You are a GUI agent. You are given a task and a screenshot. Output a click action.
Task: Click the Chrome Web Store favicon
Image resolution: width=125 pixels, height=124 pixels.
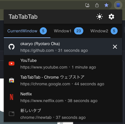click(12, 80)
